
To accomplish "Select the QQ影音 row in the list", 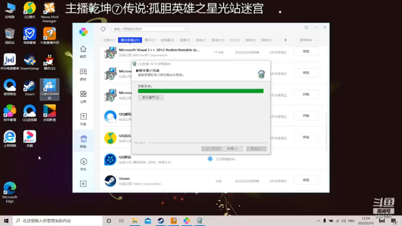I will [213, 159].
